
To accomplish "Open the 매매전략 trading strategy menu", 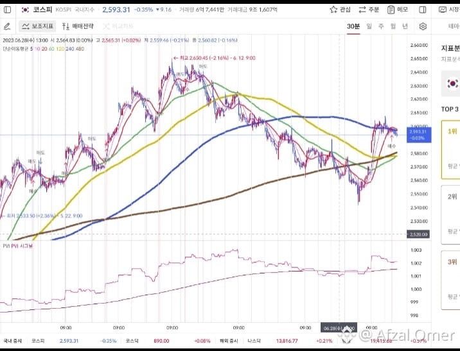I will [78, 26].
